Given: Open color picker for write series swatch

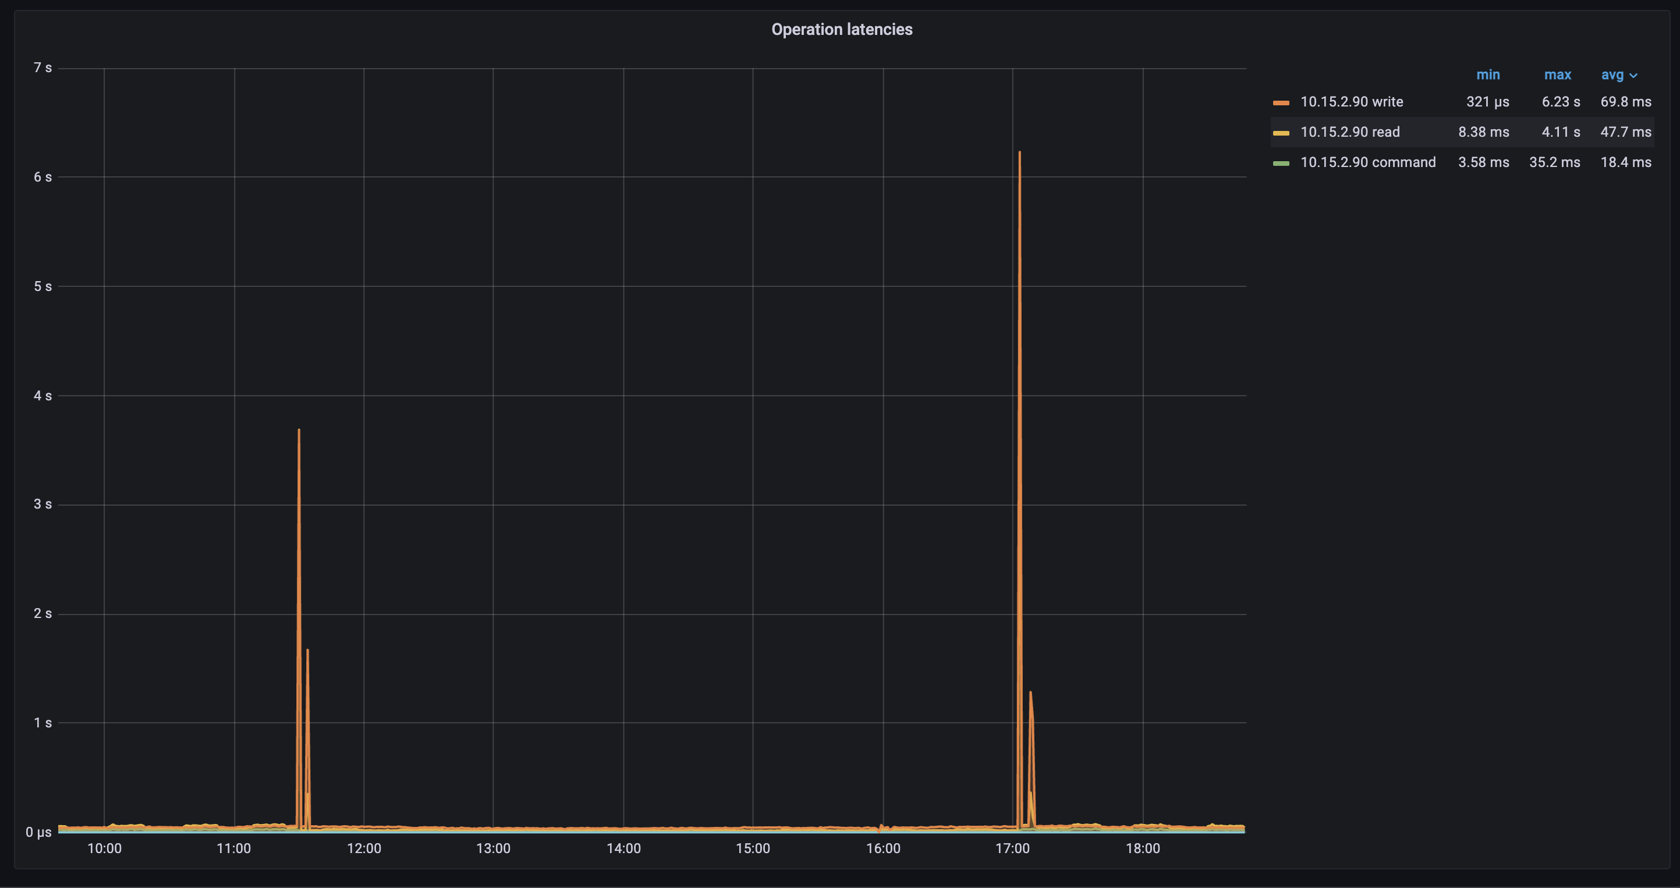Looking at the screenshot, I should (1281, 102).
